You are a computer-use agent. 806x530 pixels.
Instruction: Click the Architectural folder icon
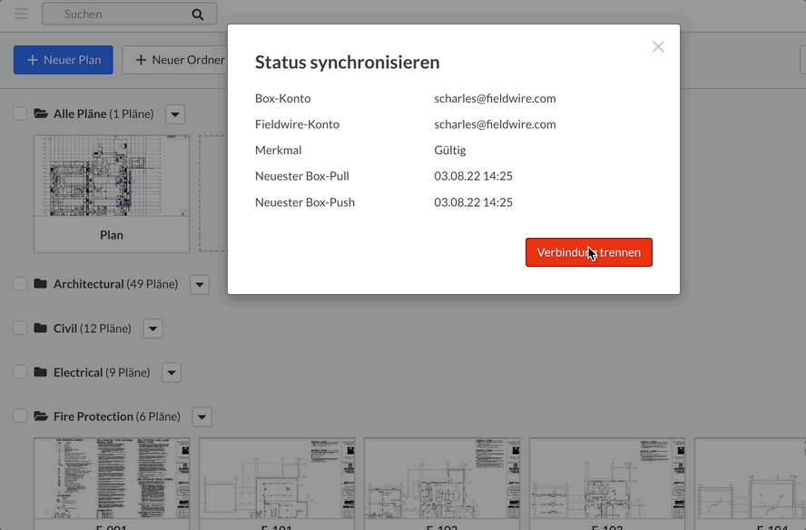click(x=41, y=284)
